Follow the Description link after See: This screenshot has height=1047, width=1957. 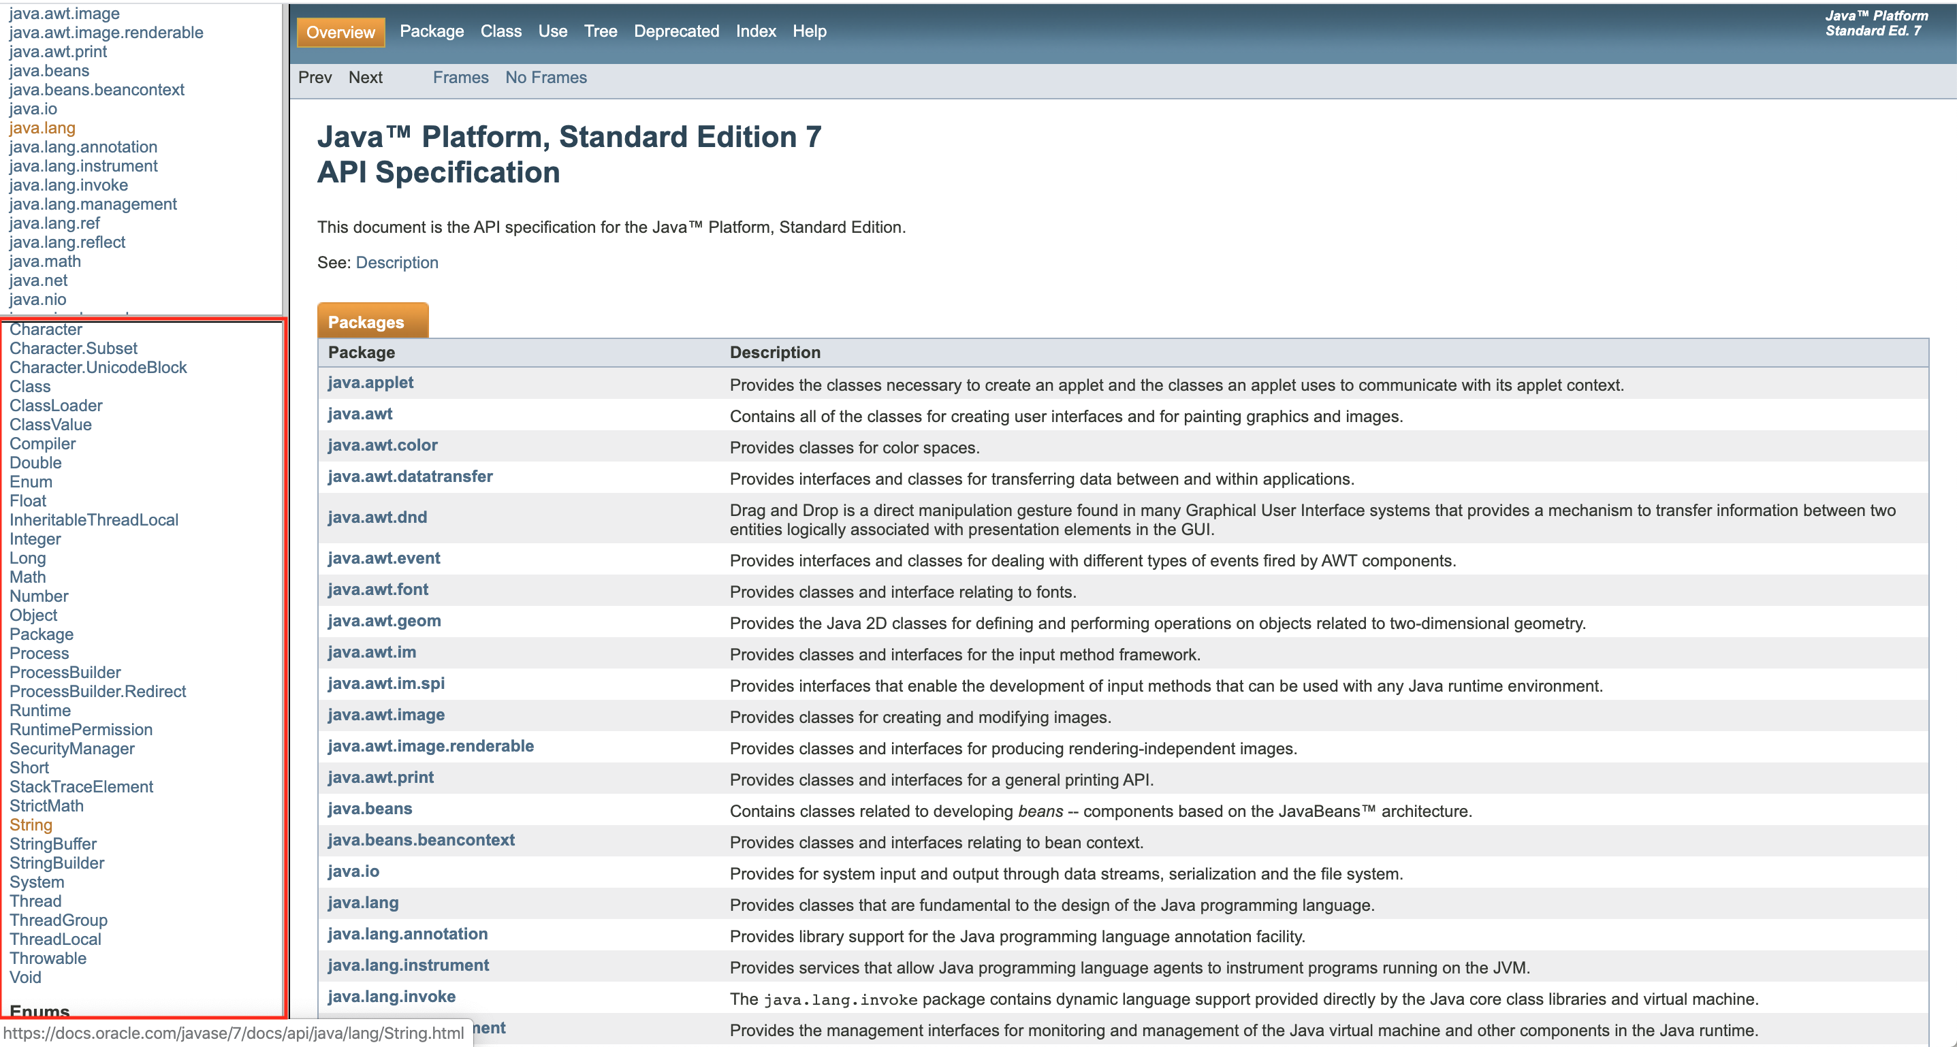pyautogui.click(x=396, y=263)
